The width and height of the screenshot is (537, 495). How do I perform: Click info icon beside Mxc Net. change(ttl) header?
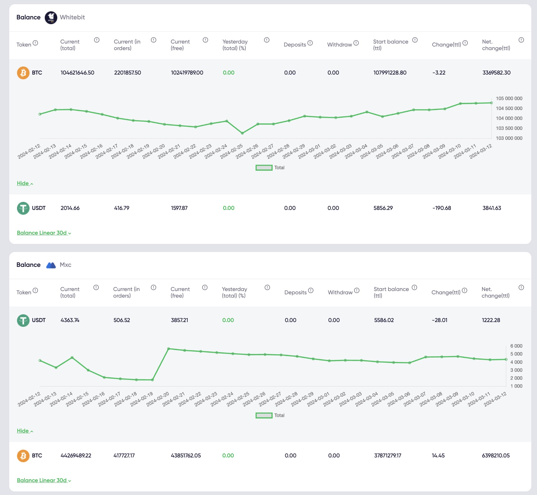pyautogui.click(x=521, y=287)
